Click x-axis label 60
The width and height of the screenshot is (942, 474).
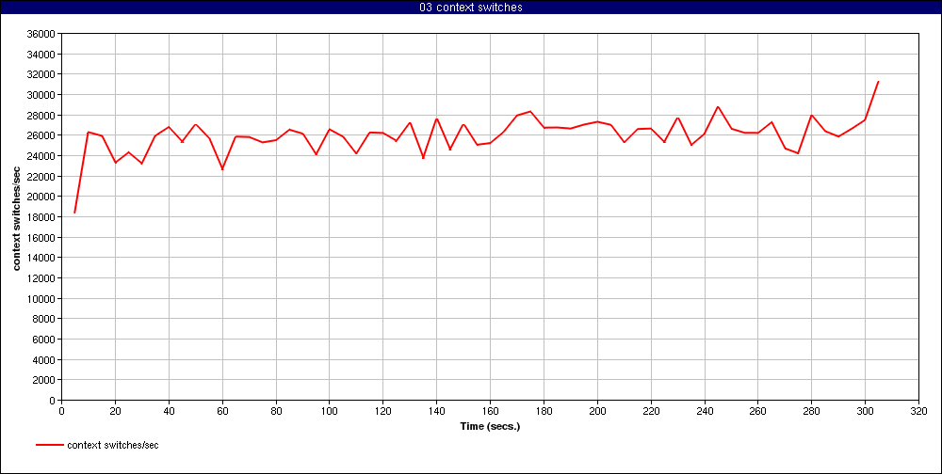point(222,412)
